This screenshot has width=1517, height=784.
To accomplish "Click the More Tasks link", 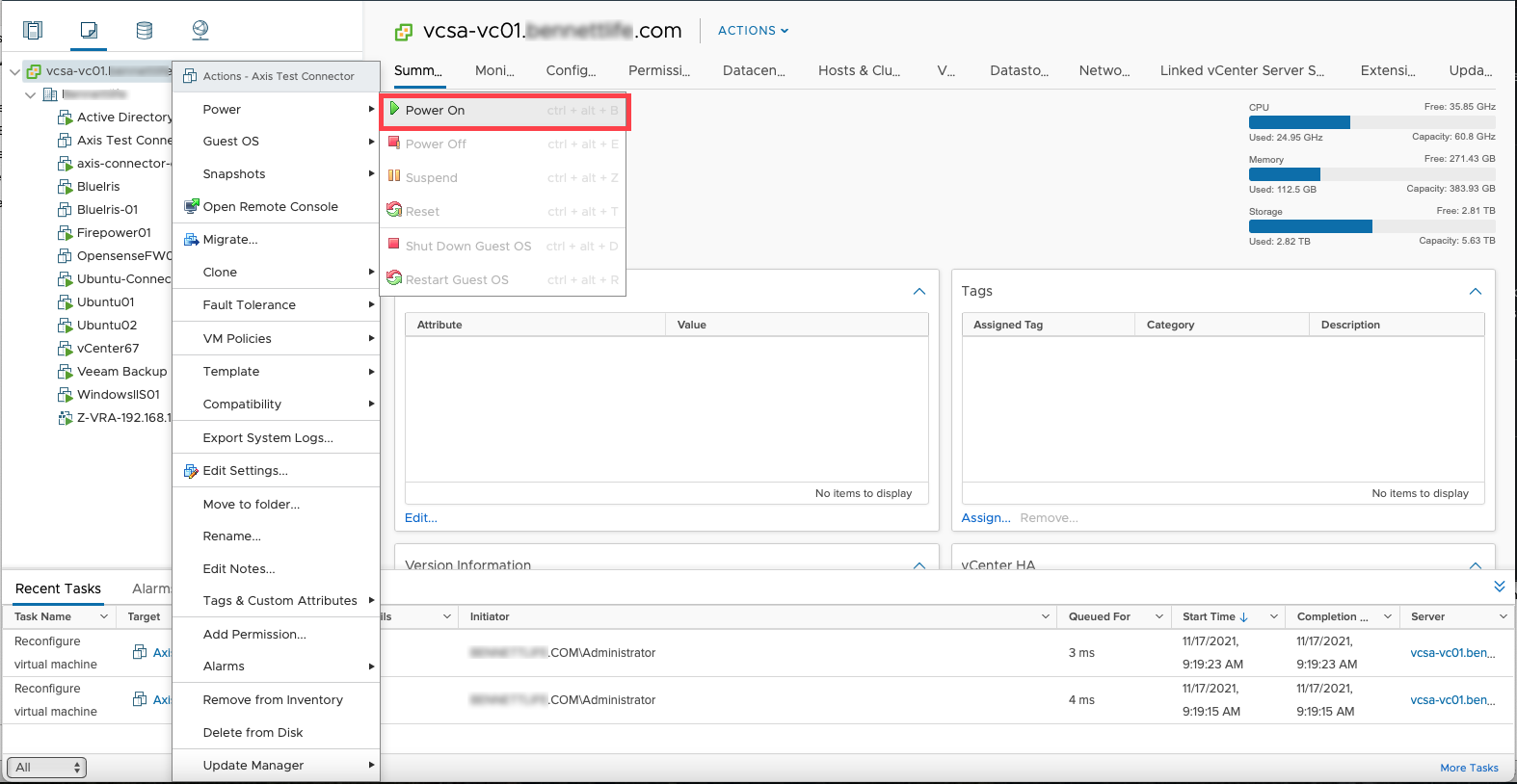I will pyautogui.click(x=1469, y=768).
